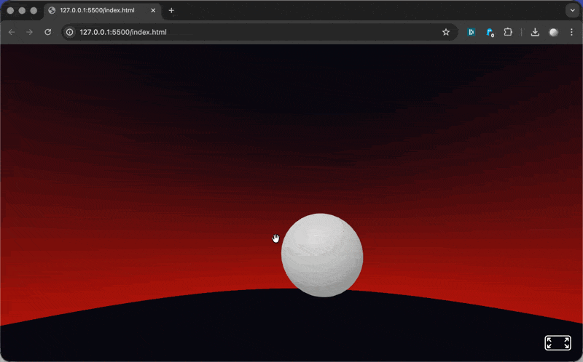Open the Chrome profile avatar

[554, 32]
